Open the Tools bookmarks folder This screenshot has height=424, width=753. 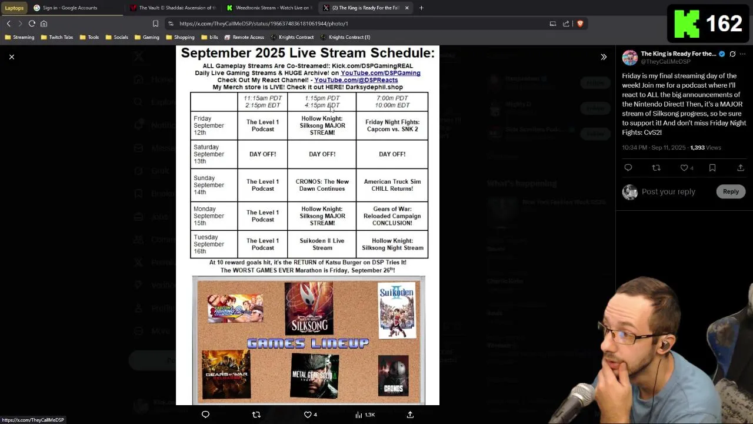click(89, 37)
